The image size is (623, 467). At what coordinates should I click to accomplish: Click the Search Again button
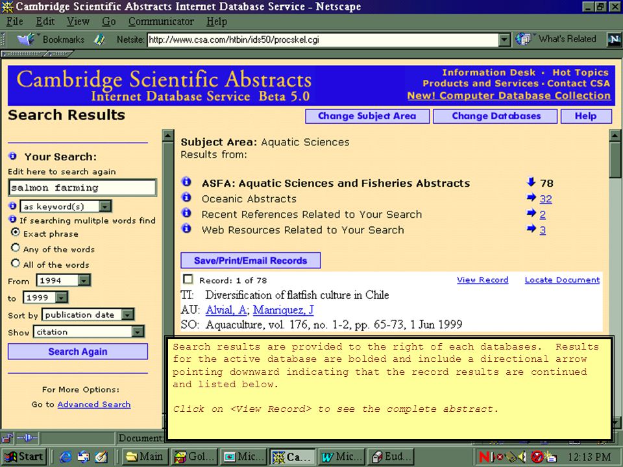click(78, 352)
